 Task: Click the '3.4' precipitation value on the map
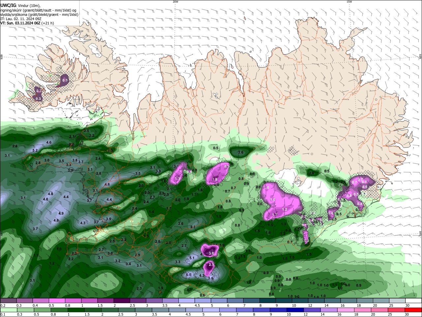point(128,264)
